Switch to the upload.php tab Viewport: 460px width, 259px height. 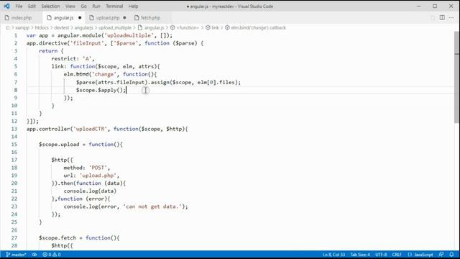(x=108, y=18)
